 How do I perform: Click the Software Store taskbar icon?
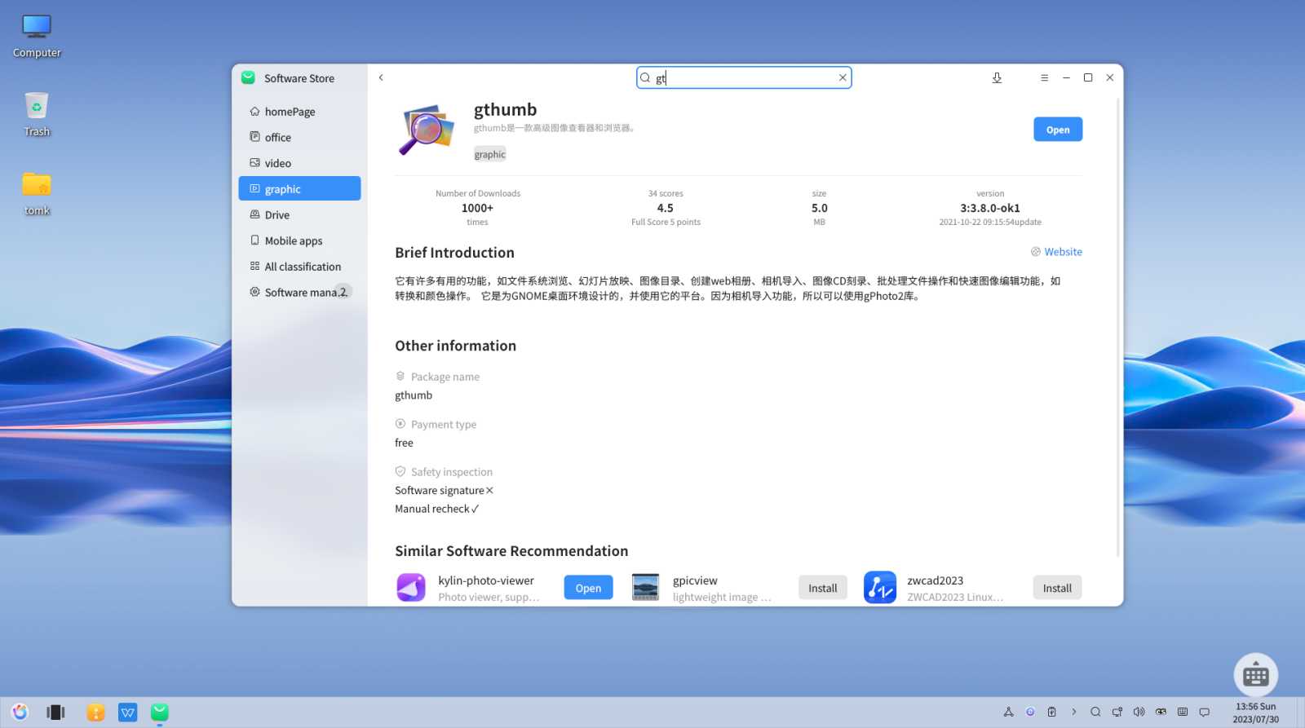coord(160,713)
